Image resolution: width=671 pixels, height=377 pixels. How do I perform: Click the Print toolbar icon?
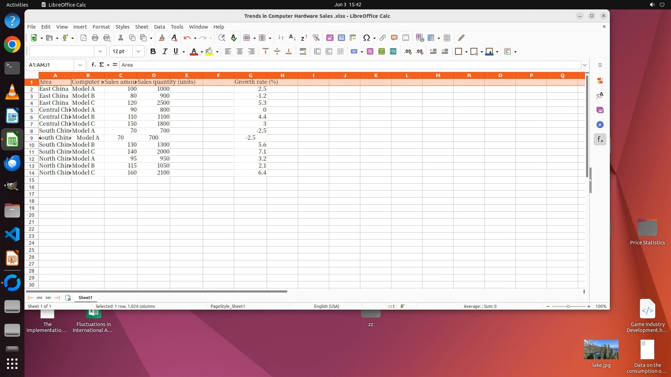95,38
